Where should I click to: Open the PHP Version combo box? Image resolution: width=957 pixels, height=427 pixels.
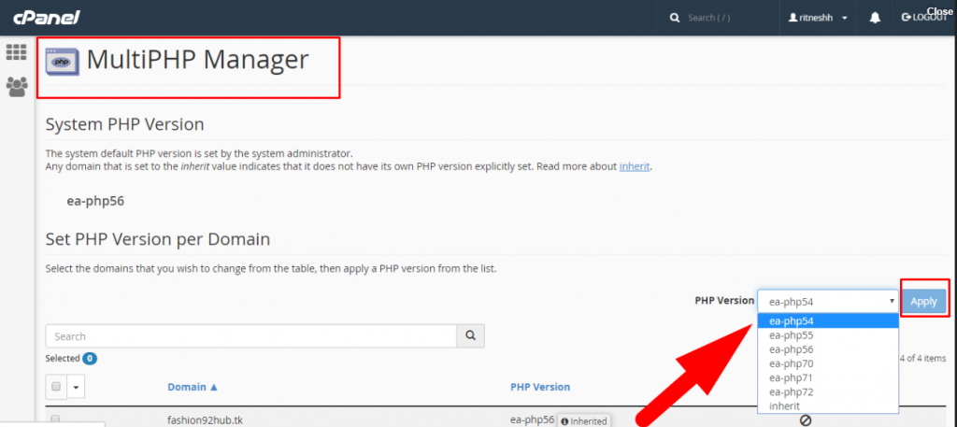point(828,301)
